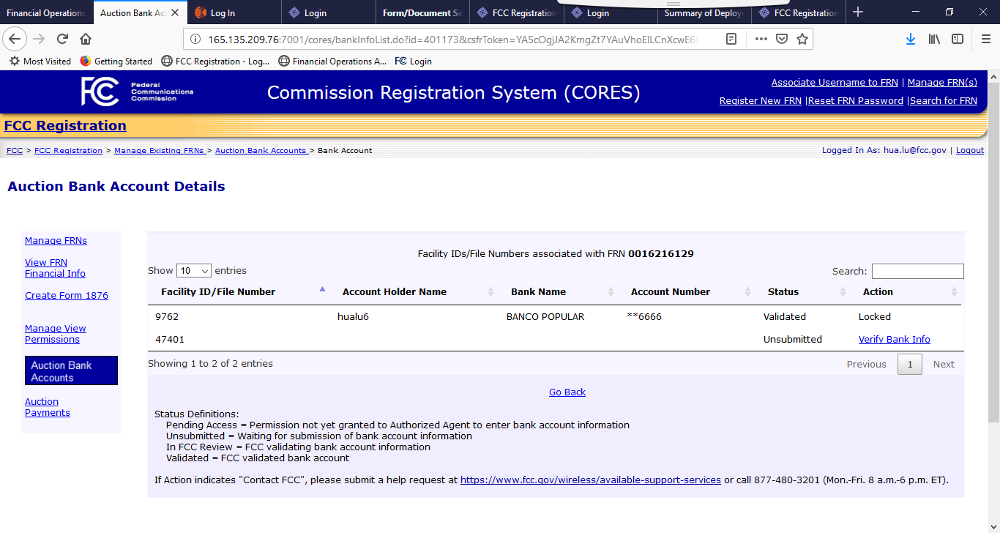
Task: Sort by Bank Name arrows
Action: (611, 292)
